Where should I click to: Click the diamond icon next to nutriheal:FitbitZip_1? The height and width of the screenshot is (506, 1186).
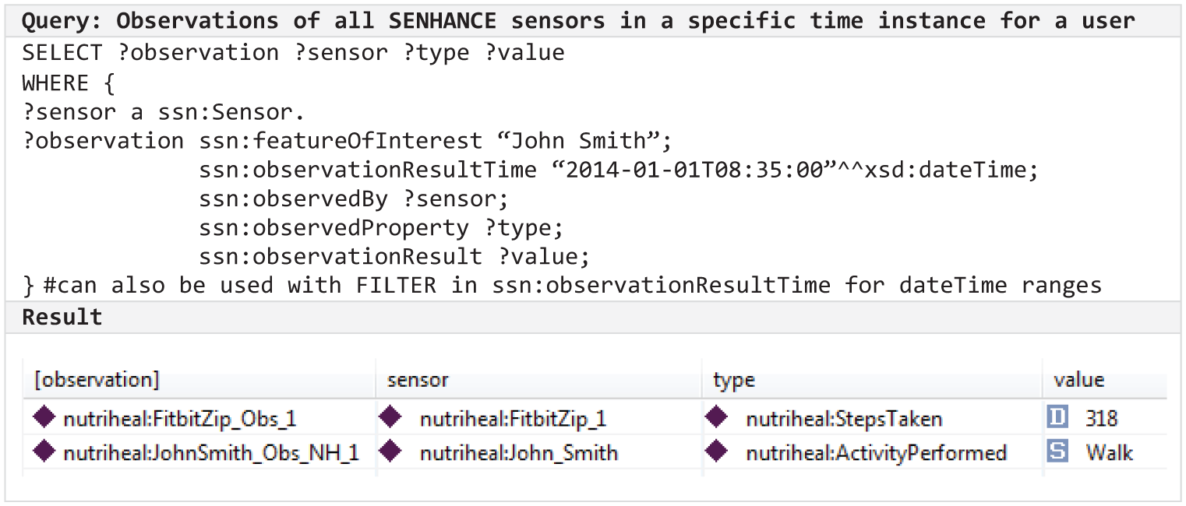pyautogui.click(x=390, y=418)
